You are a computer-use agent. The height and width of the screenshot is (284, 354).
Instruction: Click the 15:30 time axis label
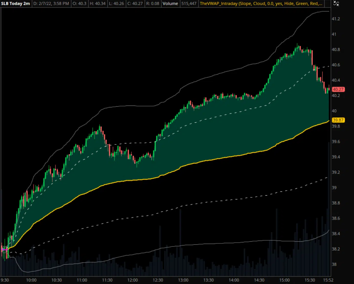coord(310,280)
